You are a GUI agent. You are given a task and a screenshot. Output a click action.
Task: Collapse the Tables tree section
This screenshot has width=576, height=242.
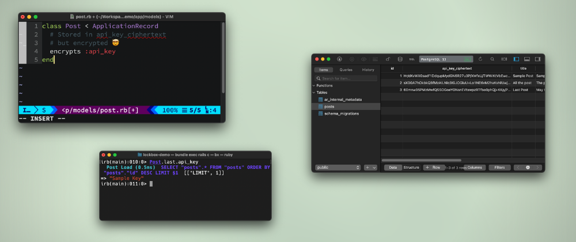click(314, 92)
